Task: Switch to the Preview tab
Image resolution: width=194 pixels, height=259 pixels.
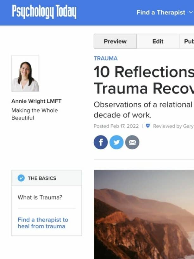Action: (x=115, y=41)
